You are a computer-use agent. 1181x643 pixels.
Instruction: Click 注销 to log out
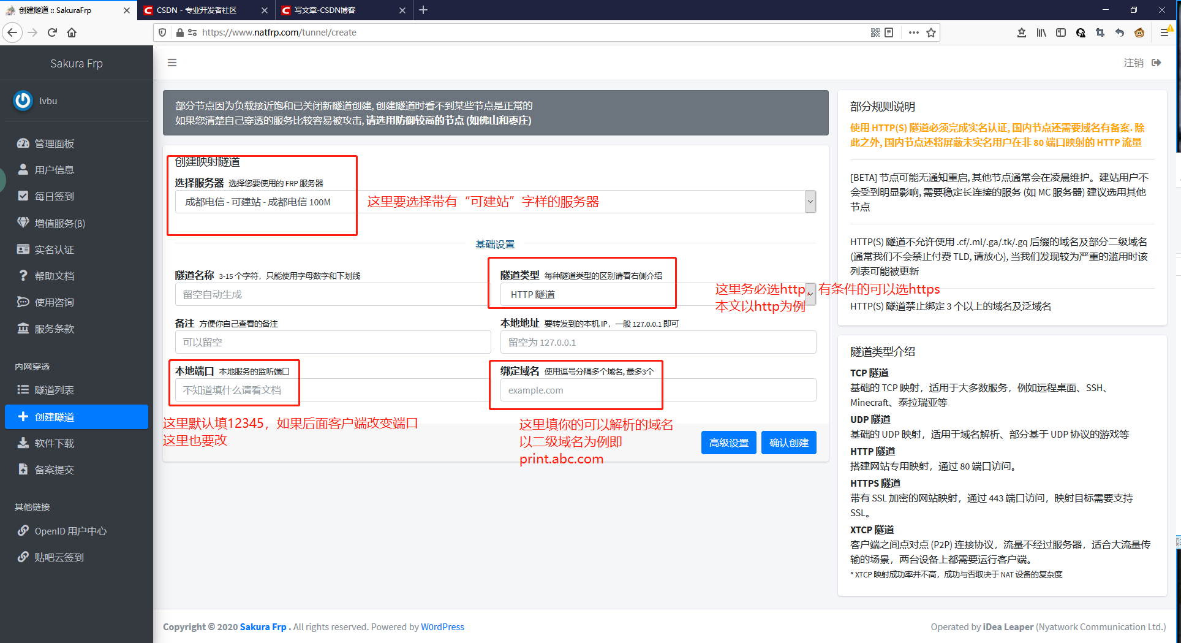[1133, 62]
